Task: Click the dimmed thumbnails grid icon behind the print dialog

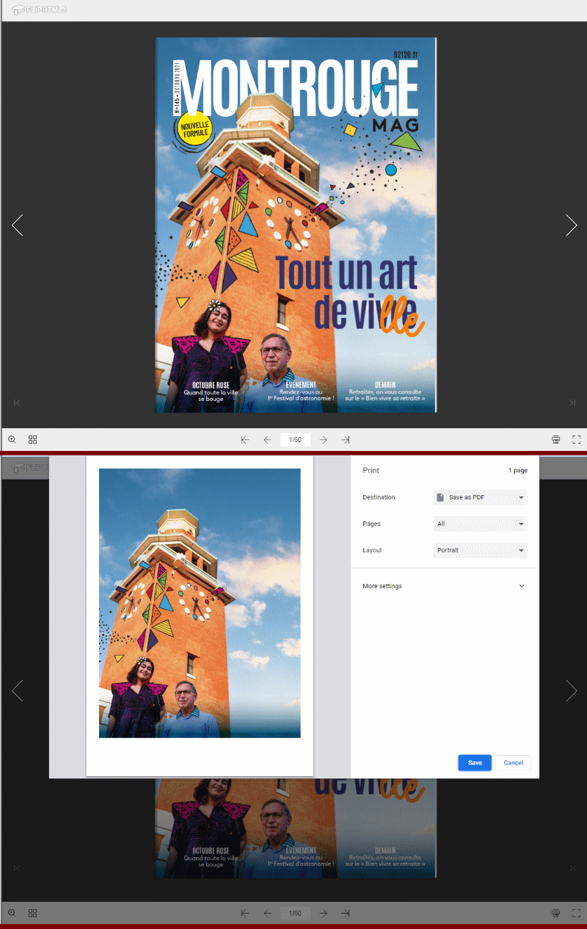Action: point(32,913)
